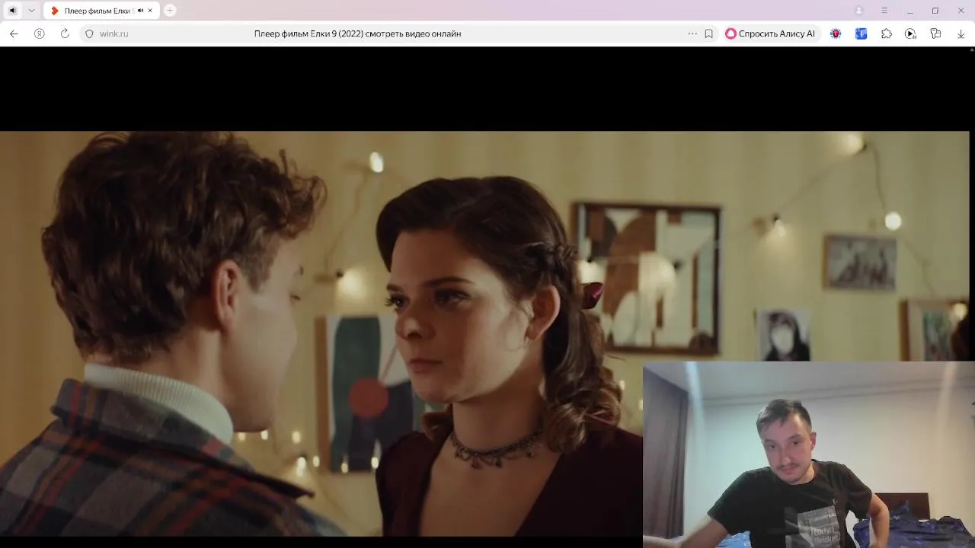Image resolution: width=975 pixels, height=548 pixels.
Task: Open the media playback control icon
Action: coord(910,33)
